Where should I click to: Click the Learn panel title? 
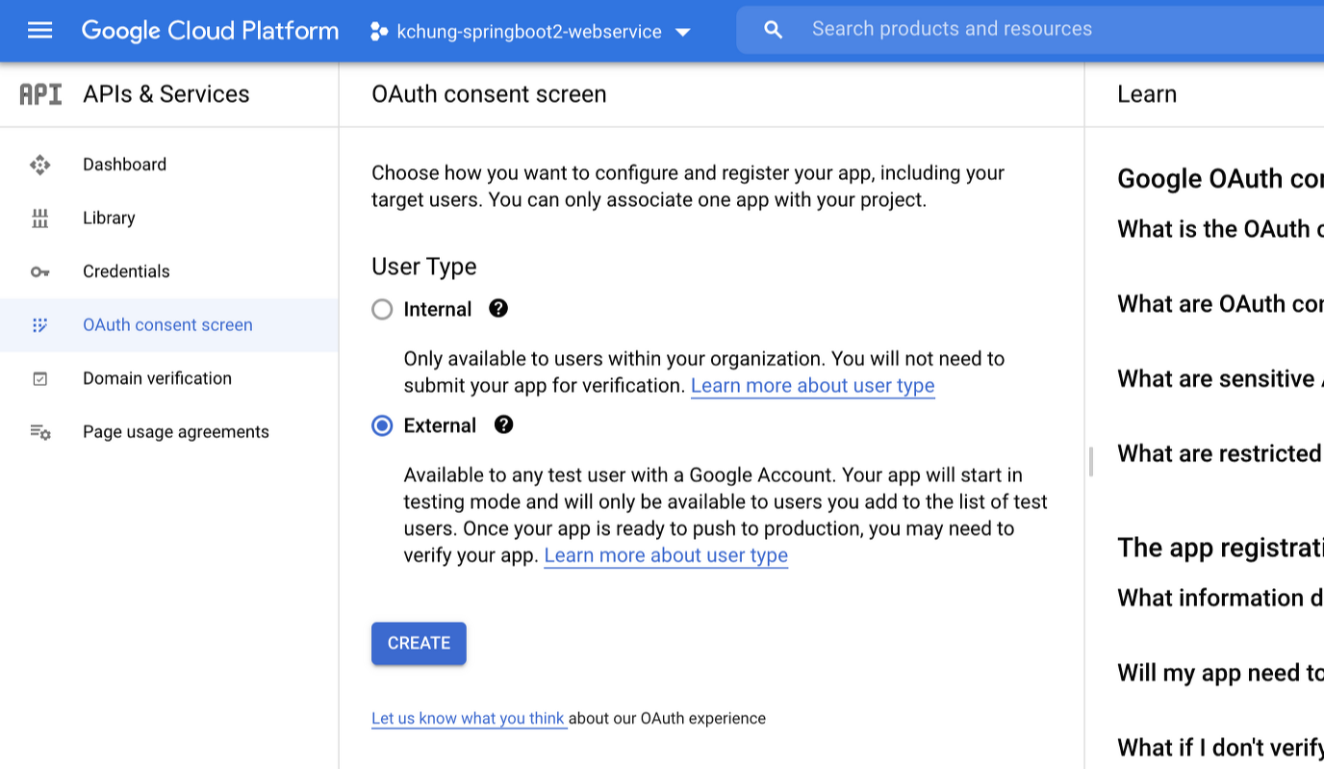click(1147, 94)
